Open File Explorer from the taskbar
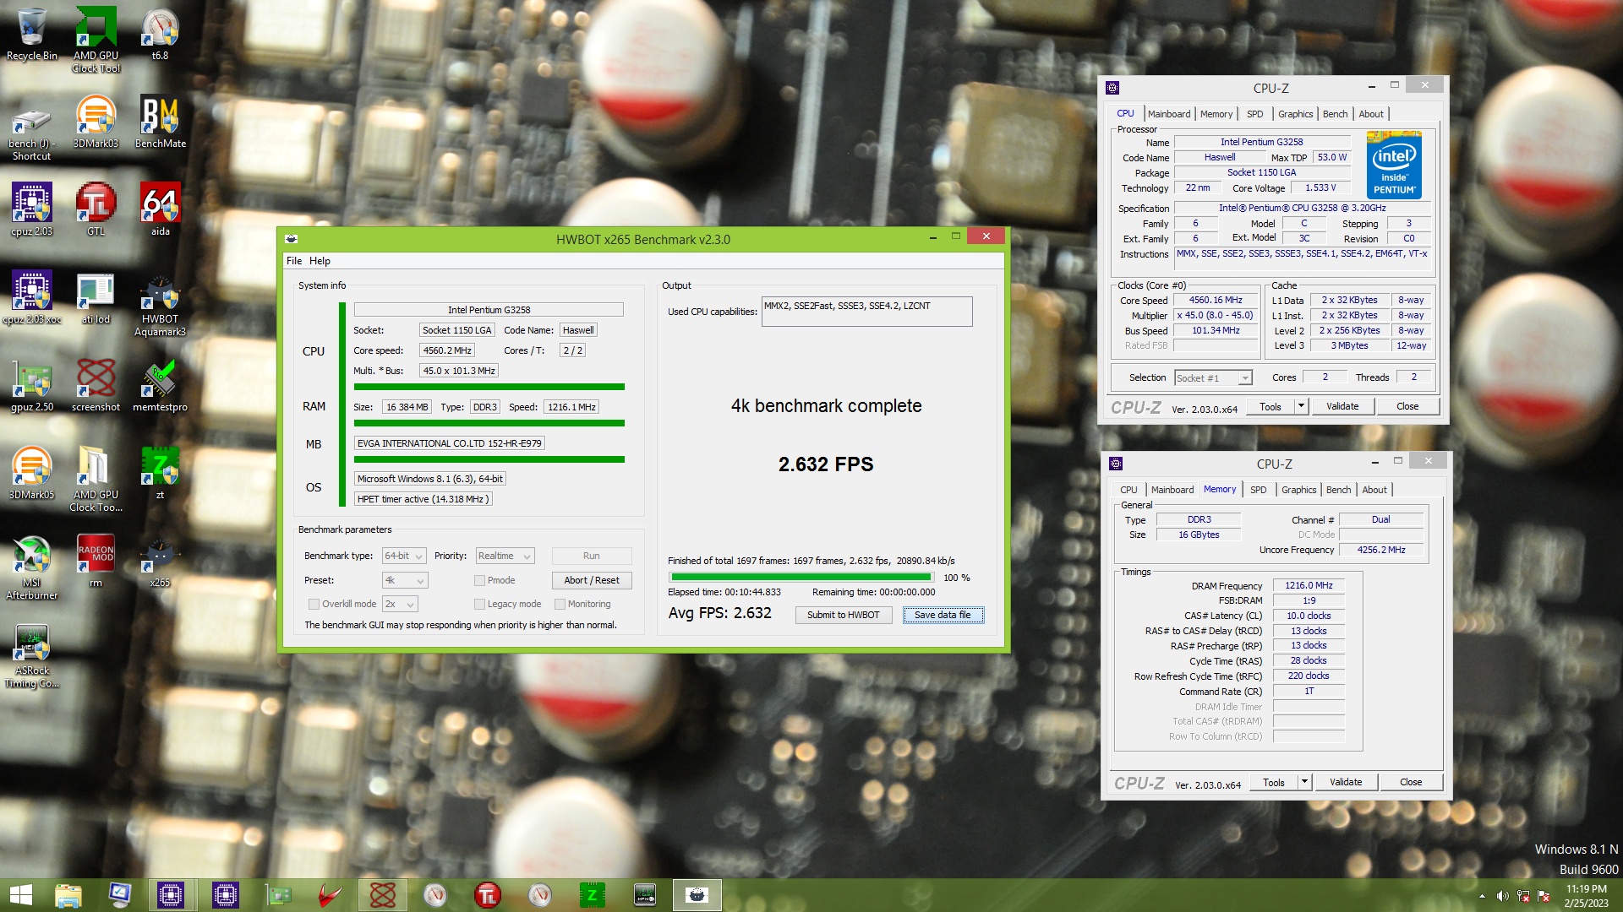 [x=68, y=895]
